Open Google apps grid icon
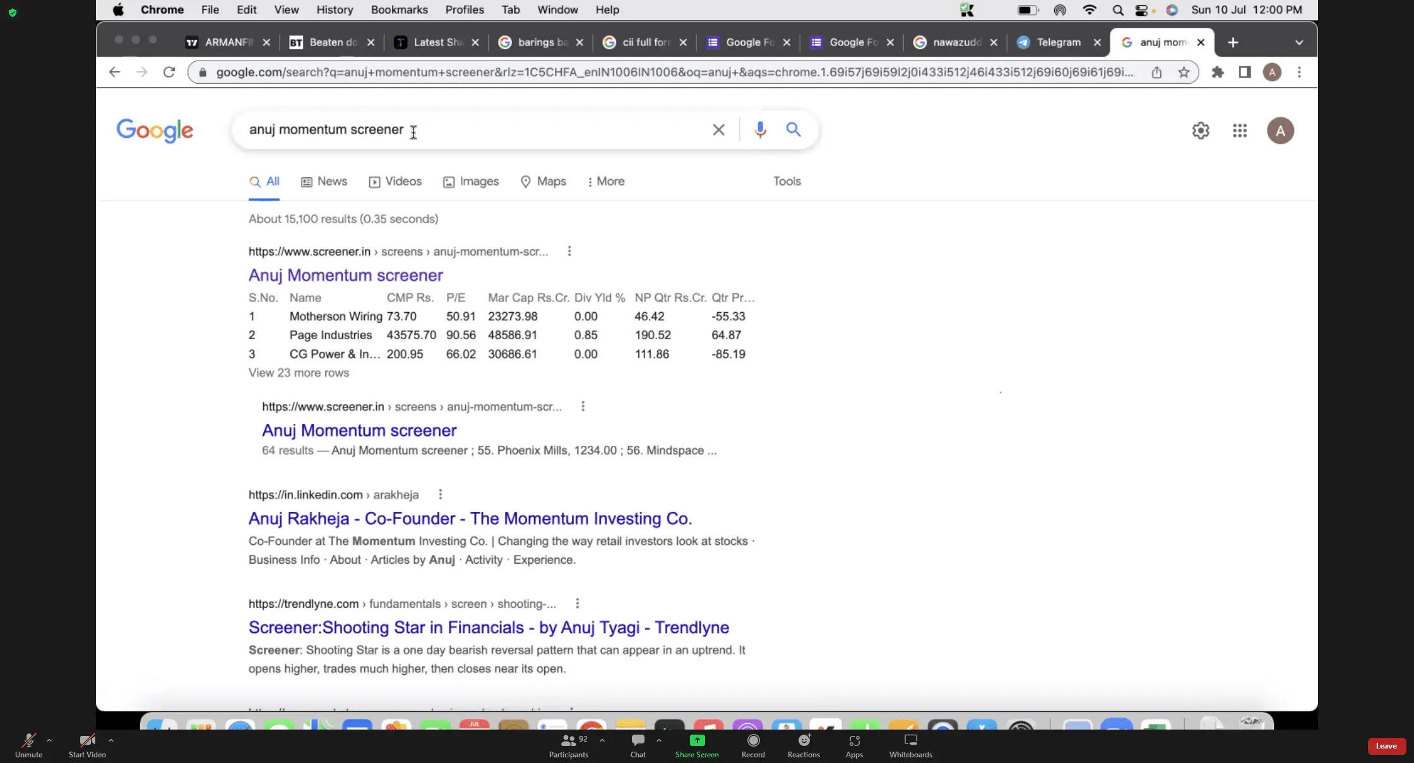Image resolution: width=1414 pixels, height=763 pixels. tap(1239, 131)
